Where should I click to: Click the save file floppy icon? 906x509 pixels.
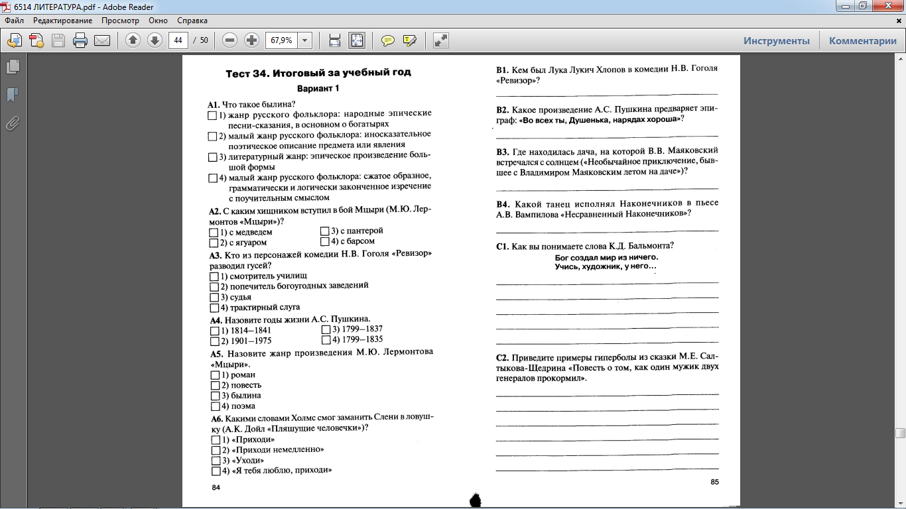(58, 40)
